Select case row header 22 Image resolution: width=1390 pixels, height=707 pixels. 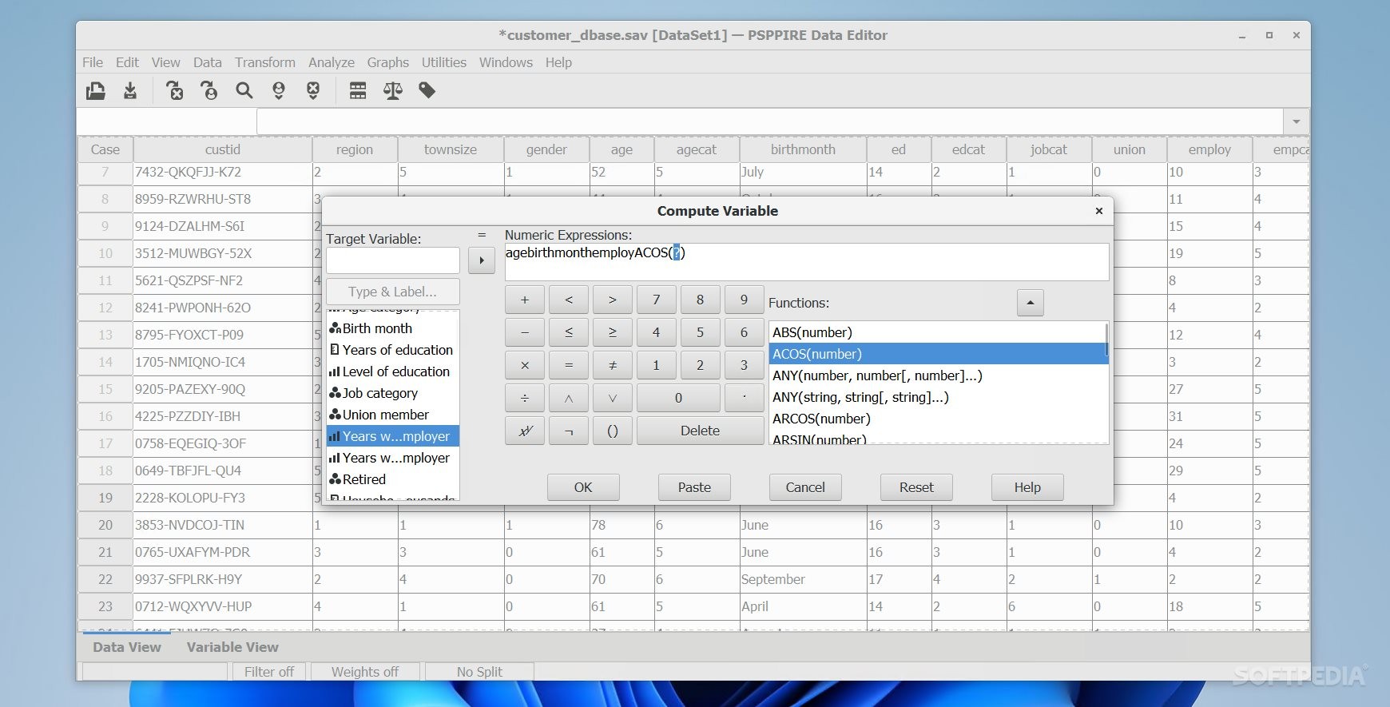[x=105, y=579]
